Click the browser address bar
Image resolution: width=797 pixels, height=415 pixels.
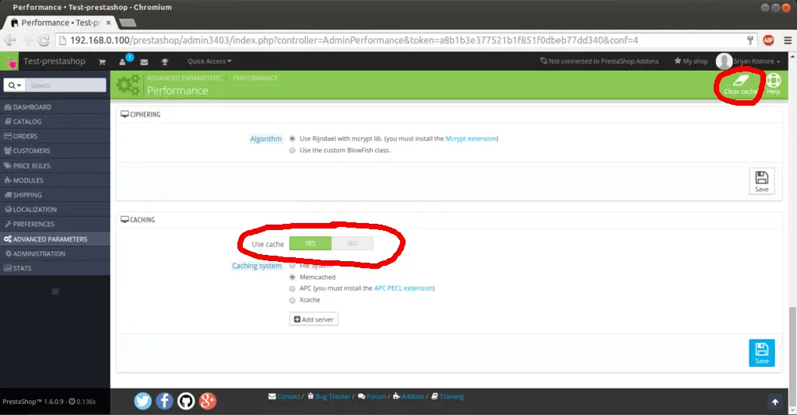[x=405, y=40]
